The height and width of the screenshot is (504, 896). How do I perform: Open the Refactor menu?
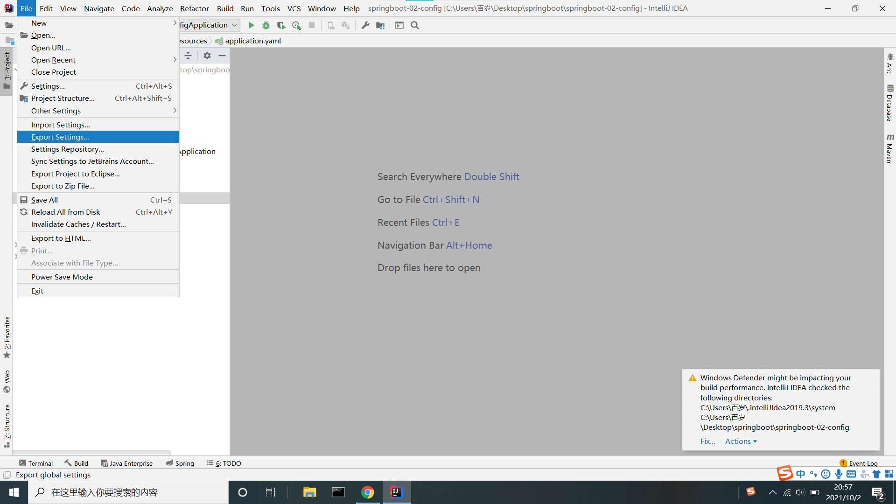coord(194,8)
